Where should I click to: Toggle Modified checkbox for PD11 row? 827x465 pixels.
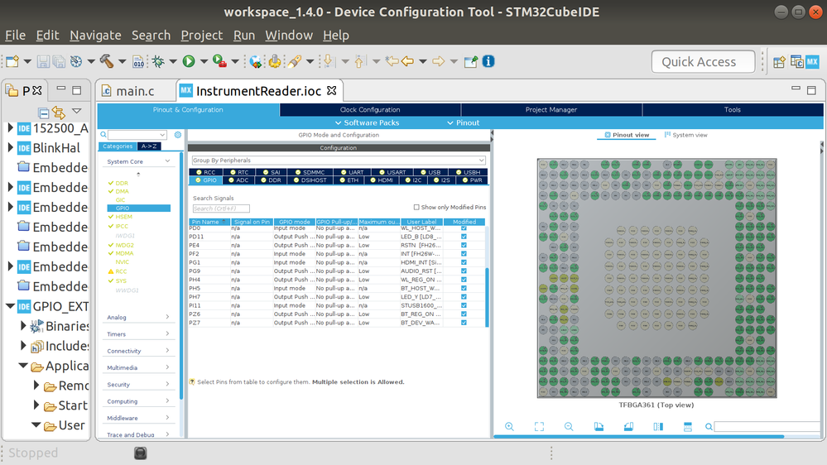coord(464,237)
